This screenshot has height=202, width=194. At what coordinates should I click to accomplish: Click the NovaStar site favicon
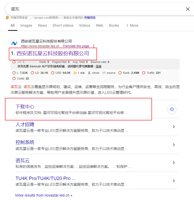tap(14, 44)
